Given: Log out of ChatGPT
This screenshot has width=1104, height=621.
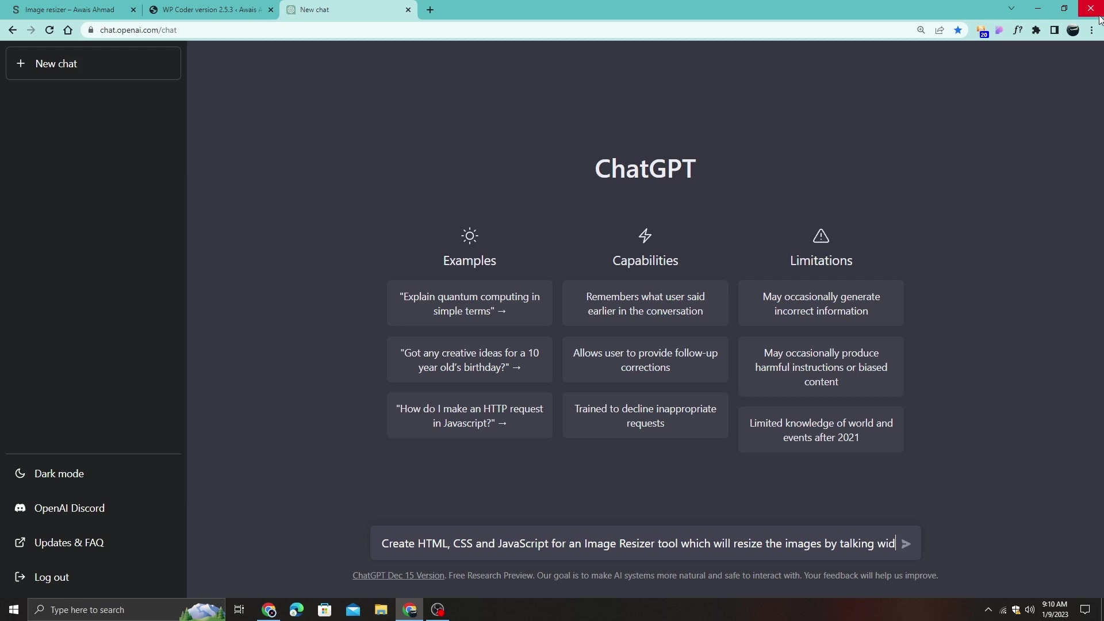Looking at the screenshot, I should point(93,577).
